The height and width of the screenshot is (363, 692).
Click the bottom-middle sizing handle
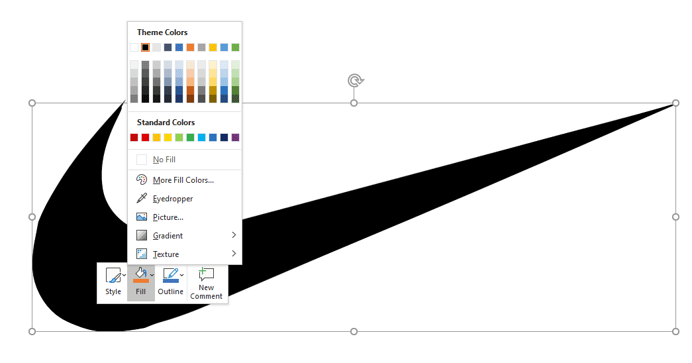(354, 331)
